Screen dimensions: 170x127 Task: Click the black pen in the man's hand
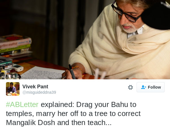tap(72, 72)
